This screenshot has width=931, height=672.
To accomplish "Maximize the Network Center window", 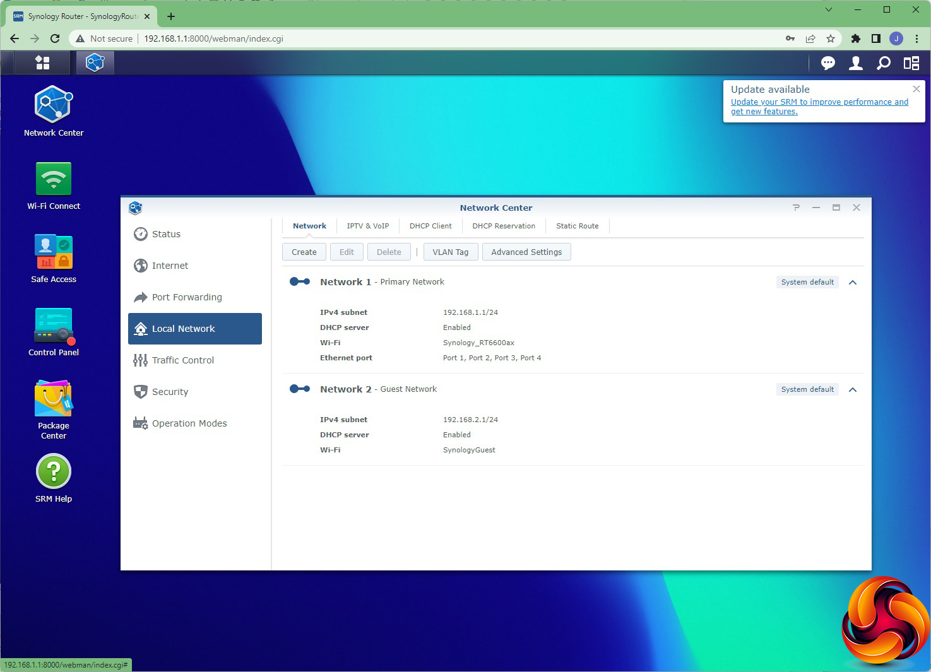I will (836, 208).
